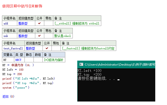
Task: Click the console window title bar path
Action: coord(120,65)
